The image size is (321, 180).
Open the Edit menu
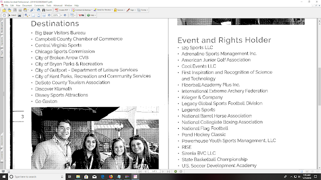[x=12, y=5]
